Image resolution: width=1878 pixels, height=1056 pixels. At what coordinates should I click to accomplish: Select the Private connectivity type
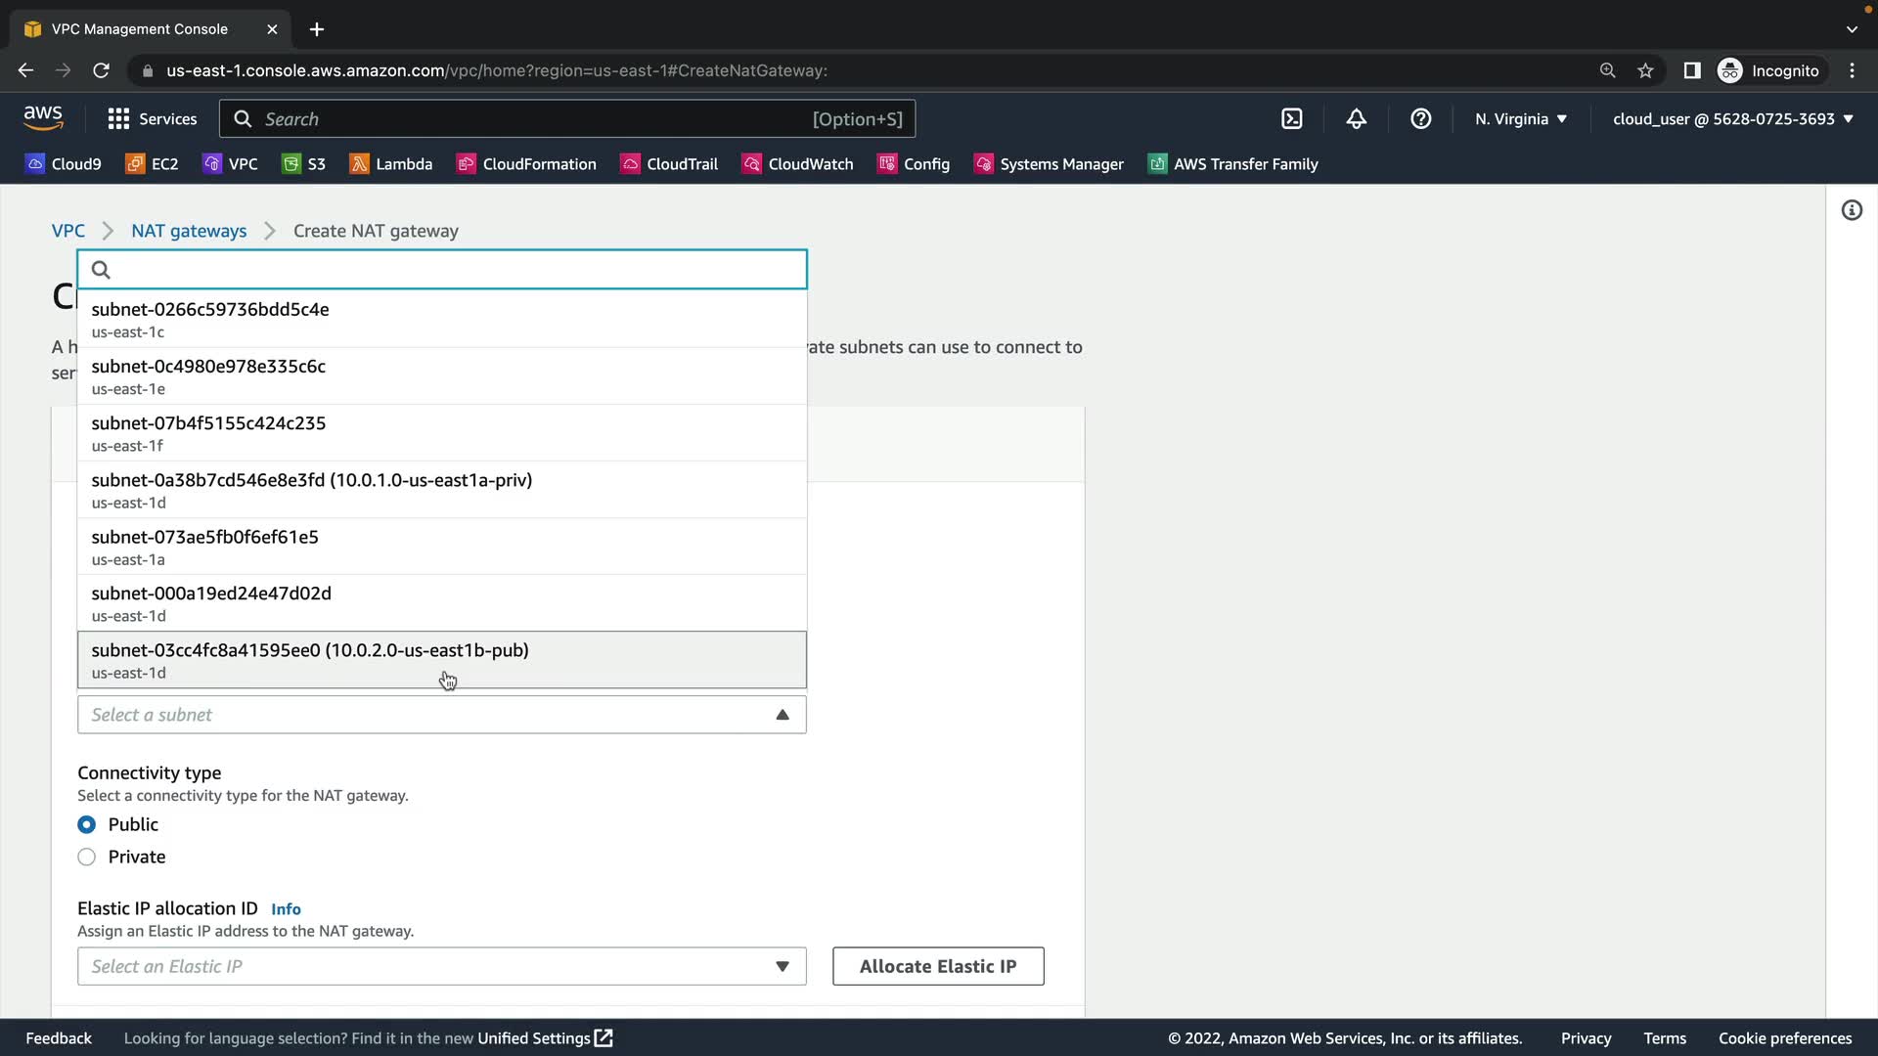click(x=87, y=858)
